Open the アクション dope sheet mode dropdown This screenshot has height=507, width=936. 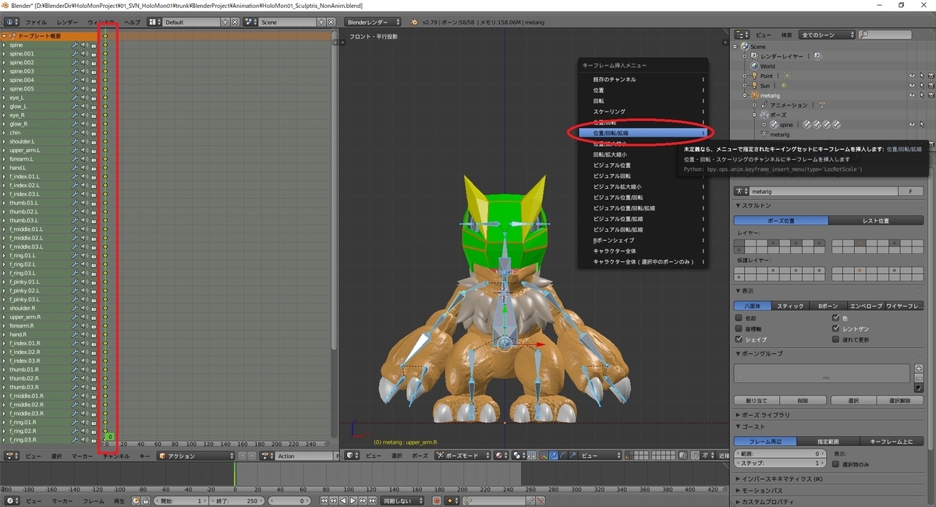pyautogui.click(x=195, y=456)
